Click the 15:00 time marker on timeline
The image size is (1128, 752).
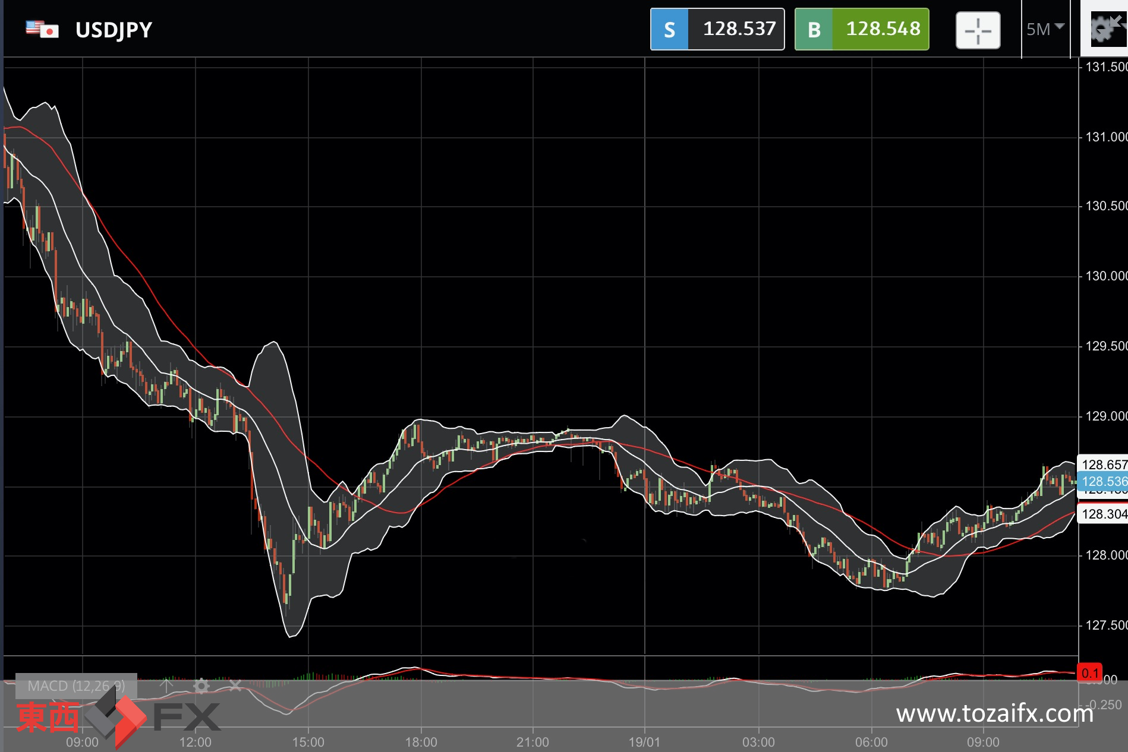[x=308, y=742]
